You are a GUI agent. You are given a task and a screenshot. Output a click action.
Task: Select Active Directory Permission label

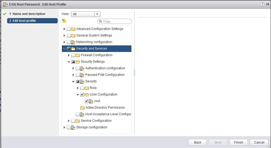tap(105, 108)
